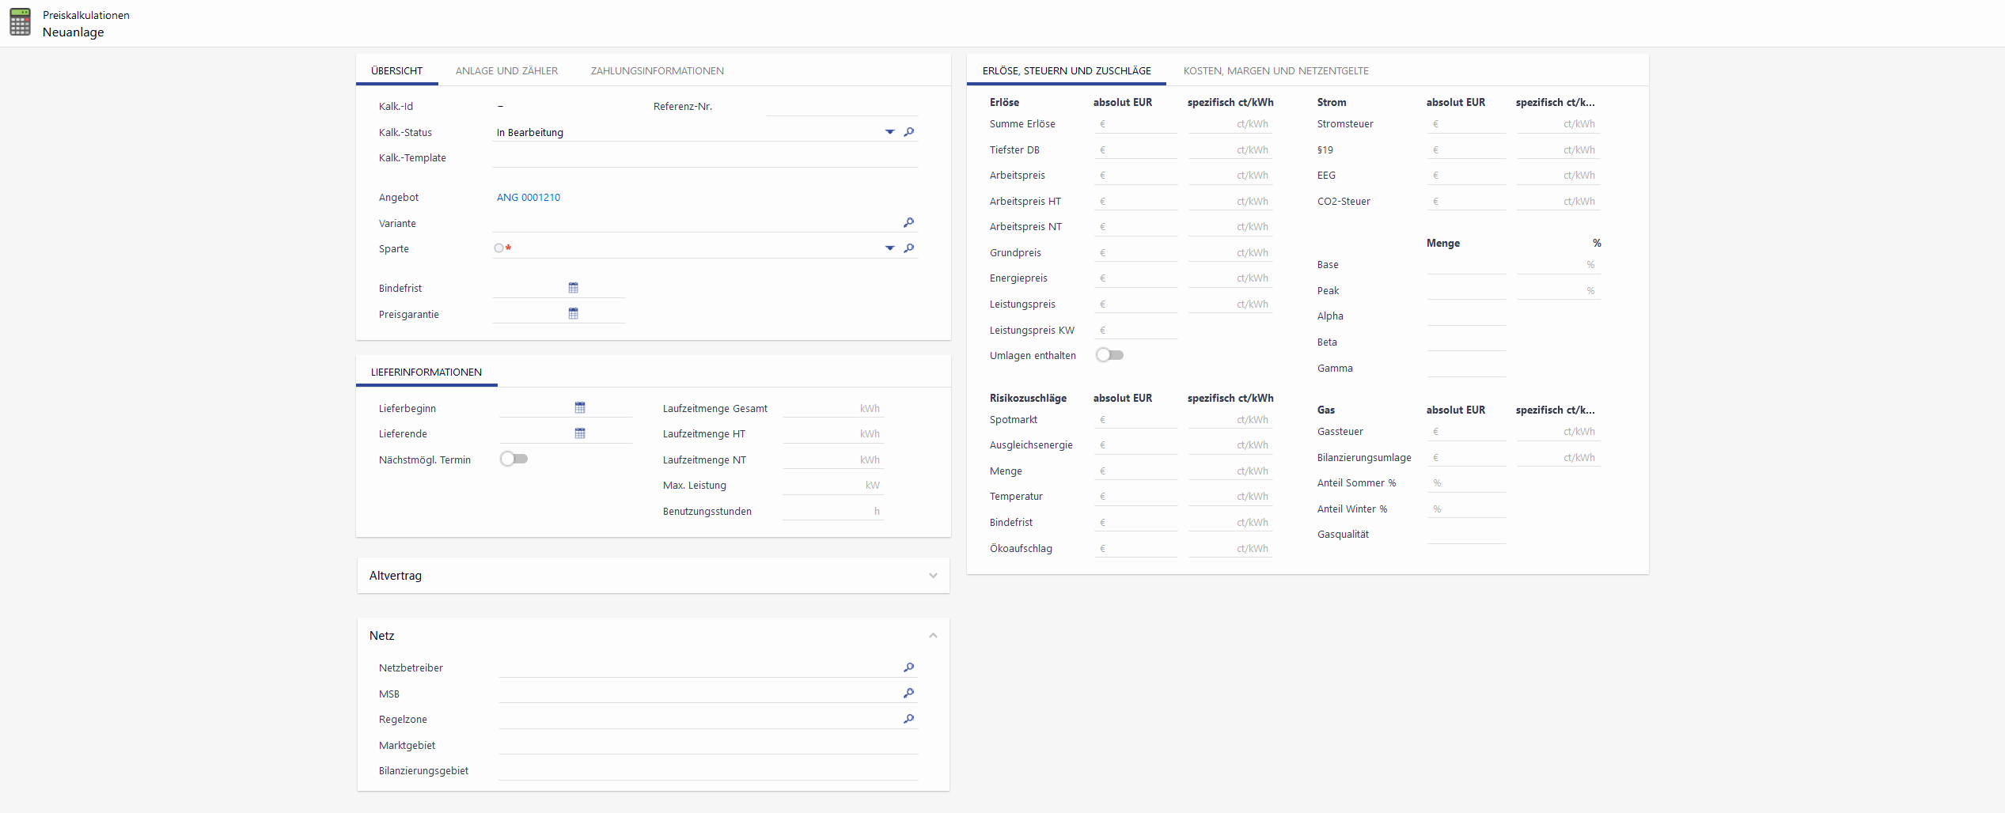The image size is (2005, 813).
Task: Open the Sparte lookup magnifier icon
Action: pyautogui.click(x=909, y=248)
